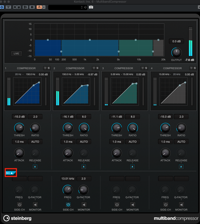Toggle band 1 auto release (A) button

click(35, 167)
